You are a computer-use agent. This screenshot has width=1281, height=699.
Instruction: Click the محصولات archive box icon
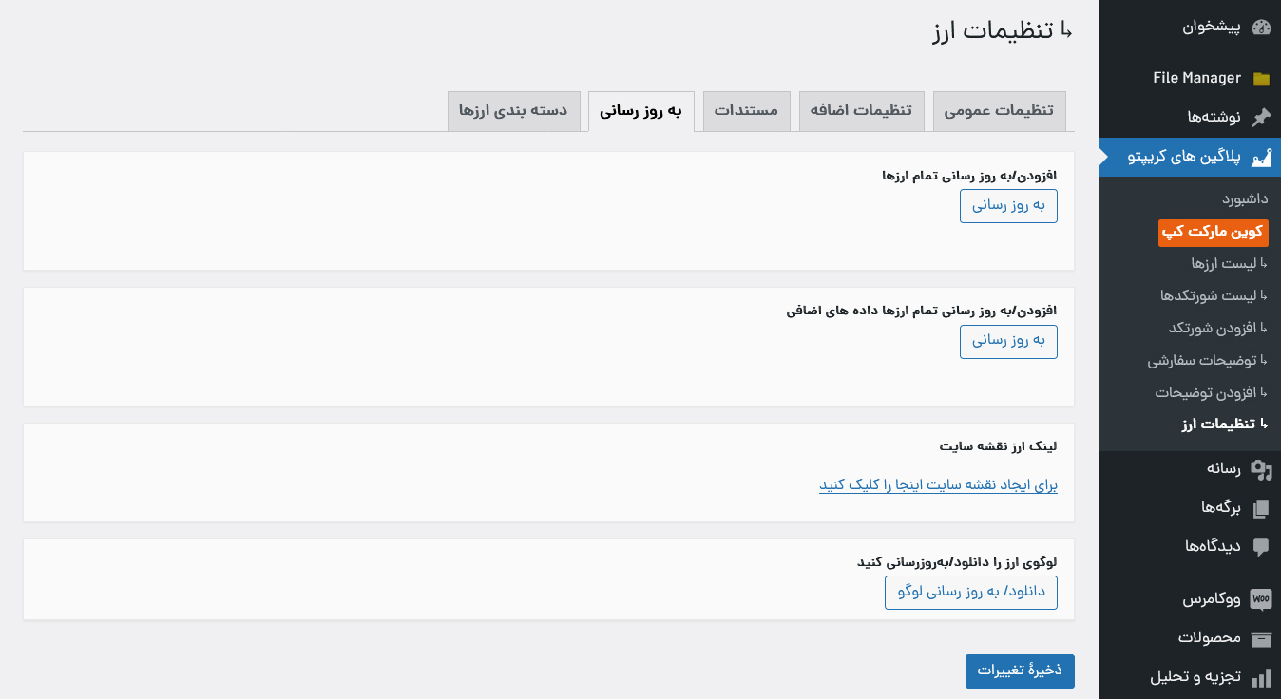[1261, 638]
